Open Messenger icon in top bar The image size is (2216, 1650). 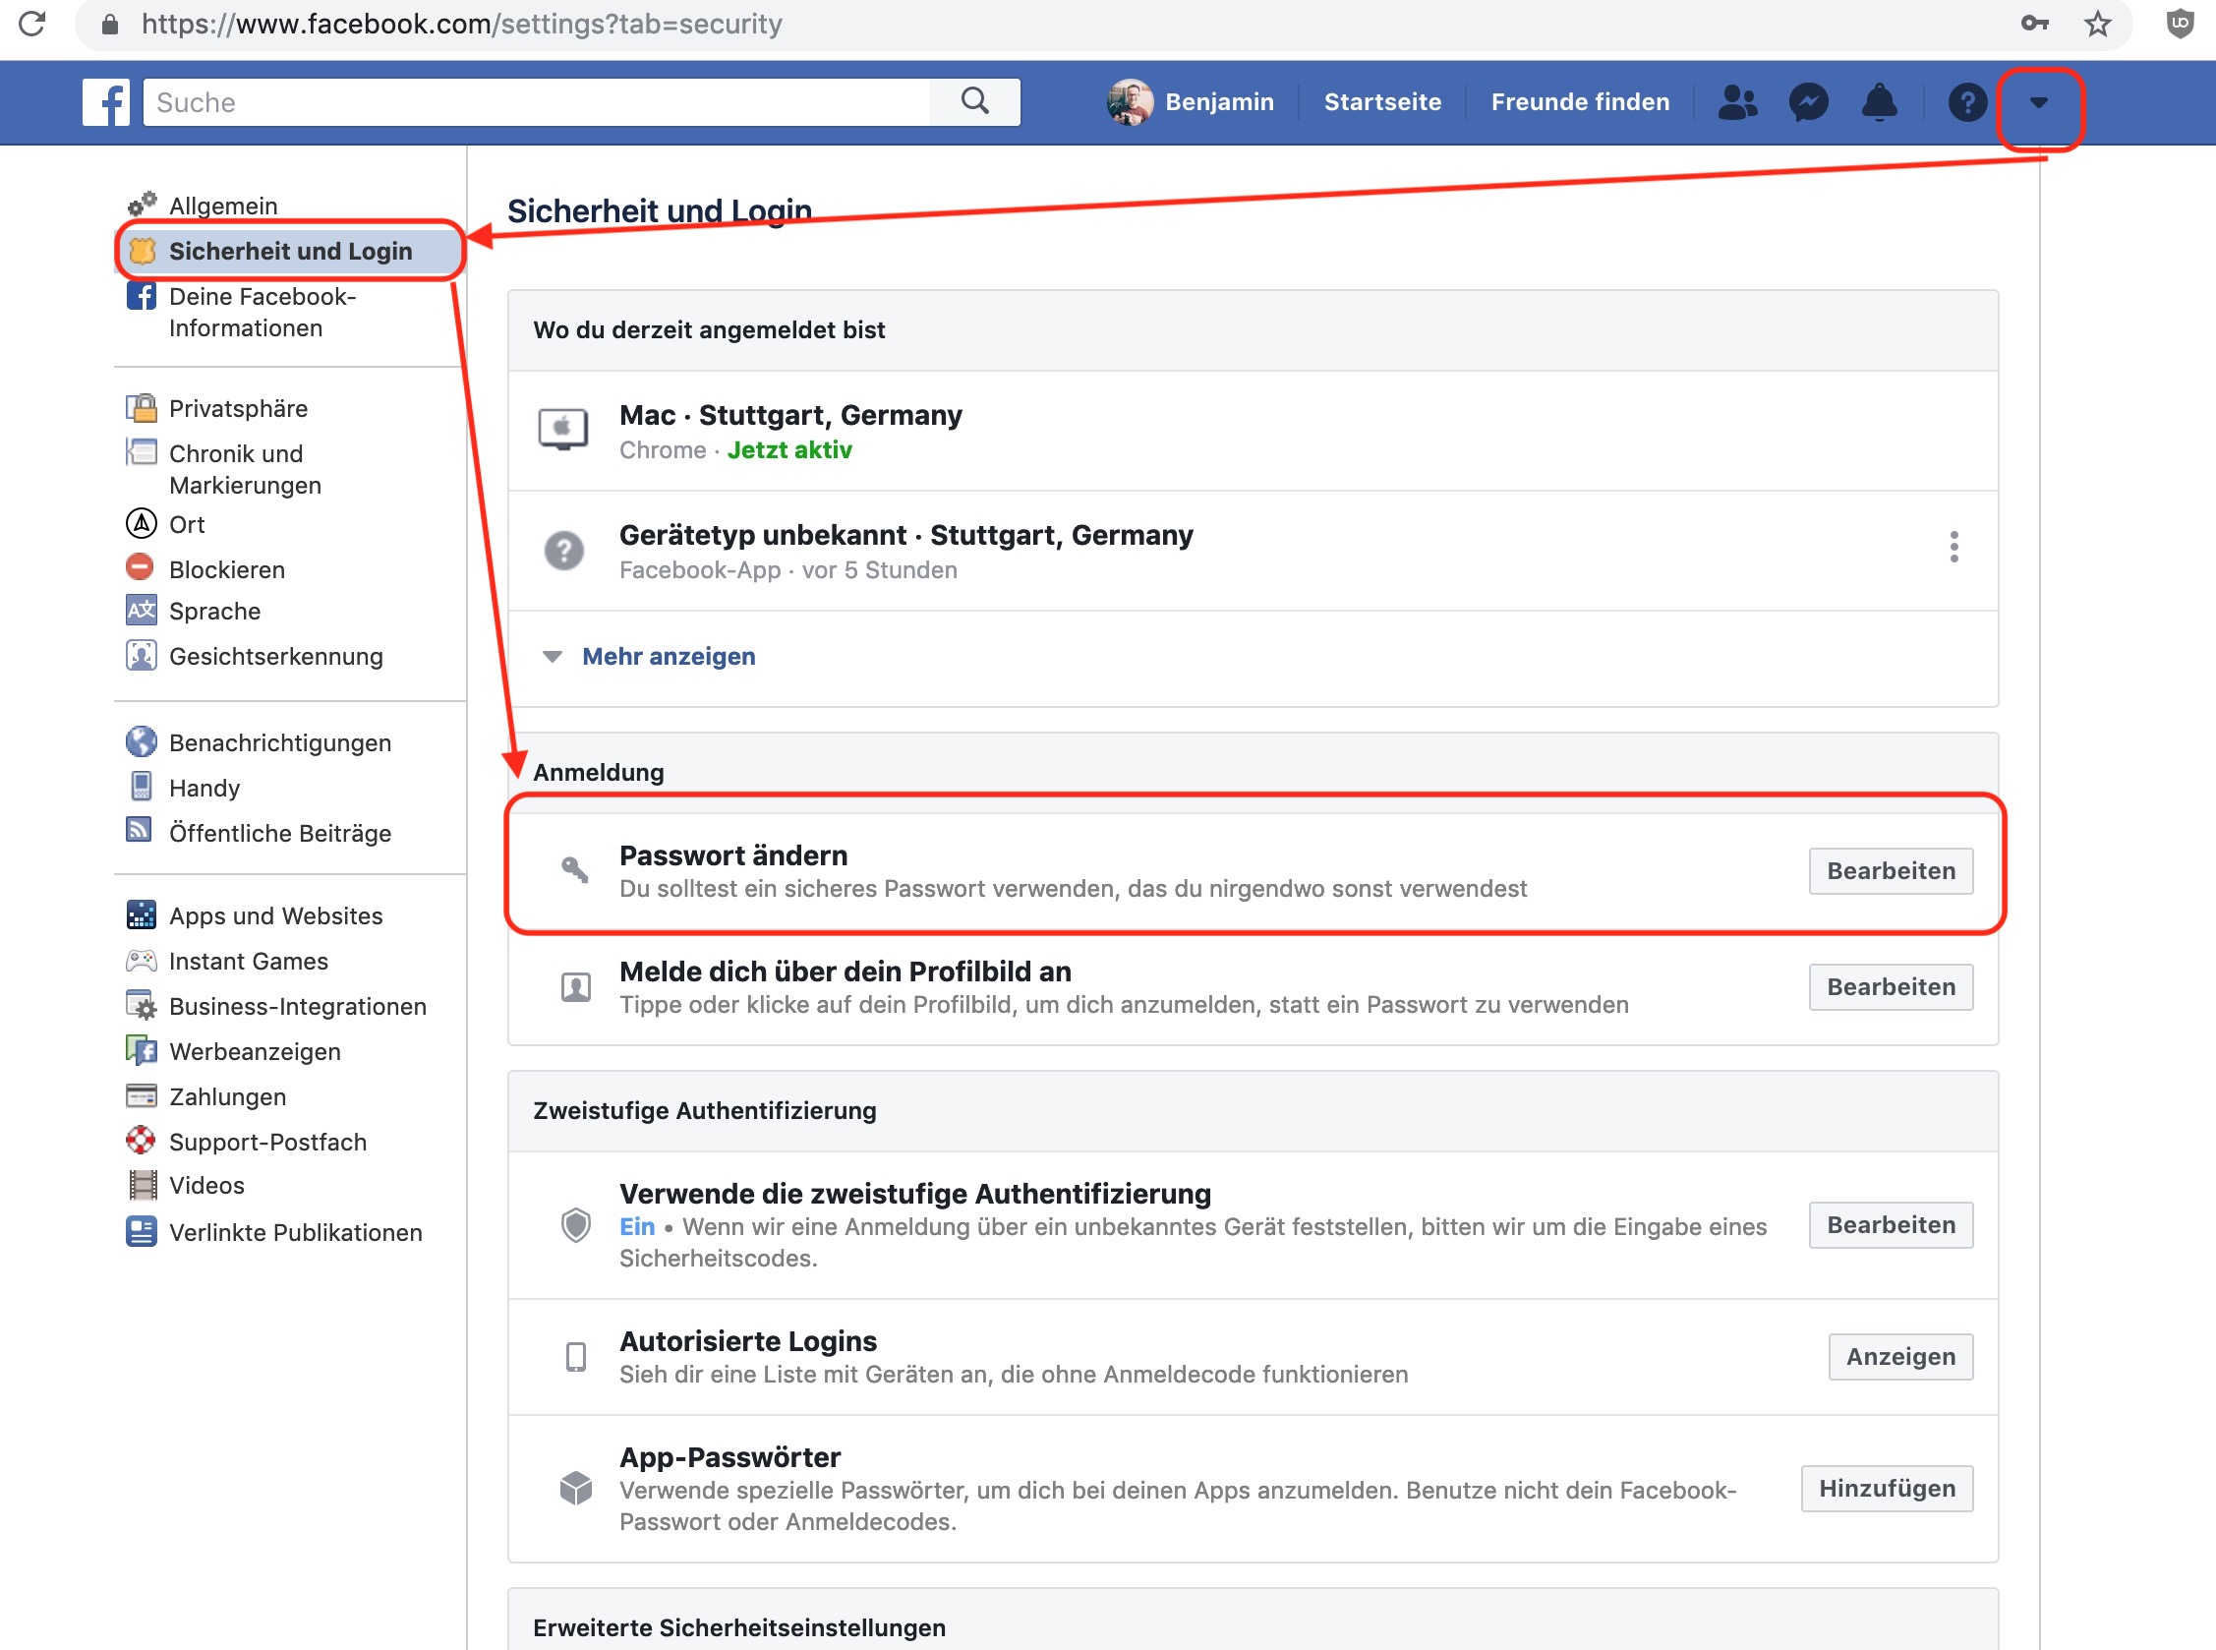1809,102
